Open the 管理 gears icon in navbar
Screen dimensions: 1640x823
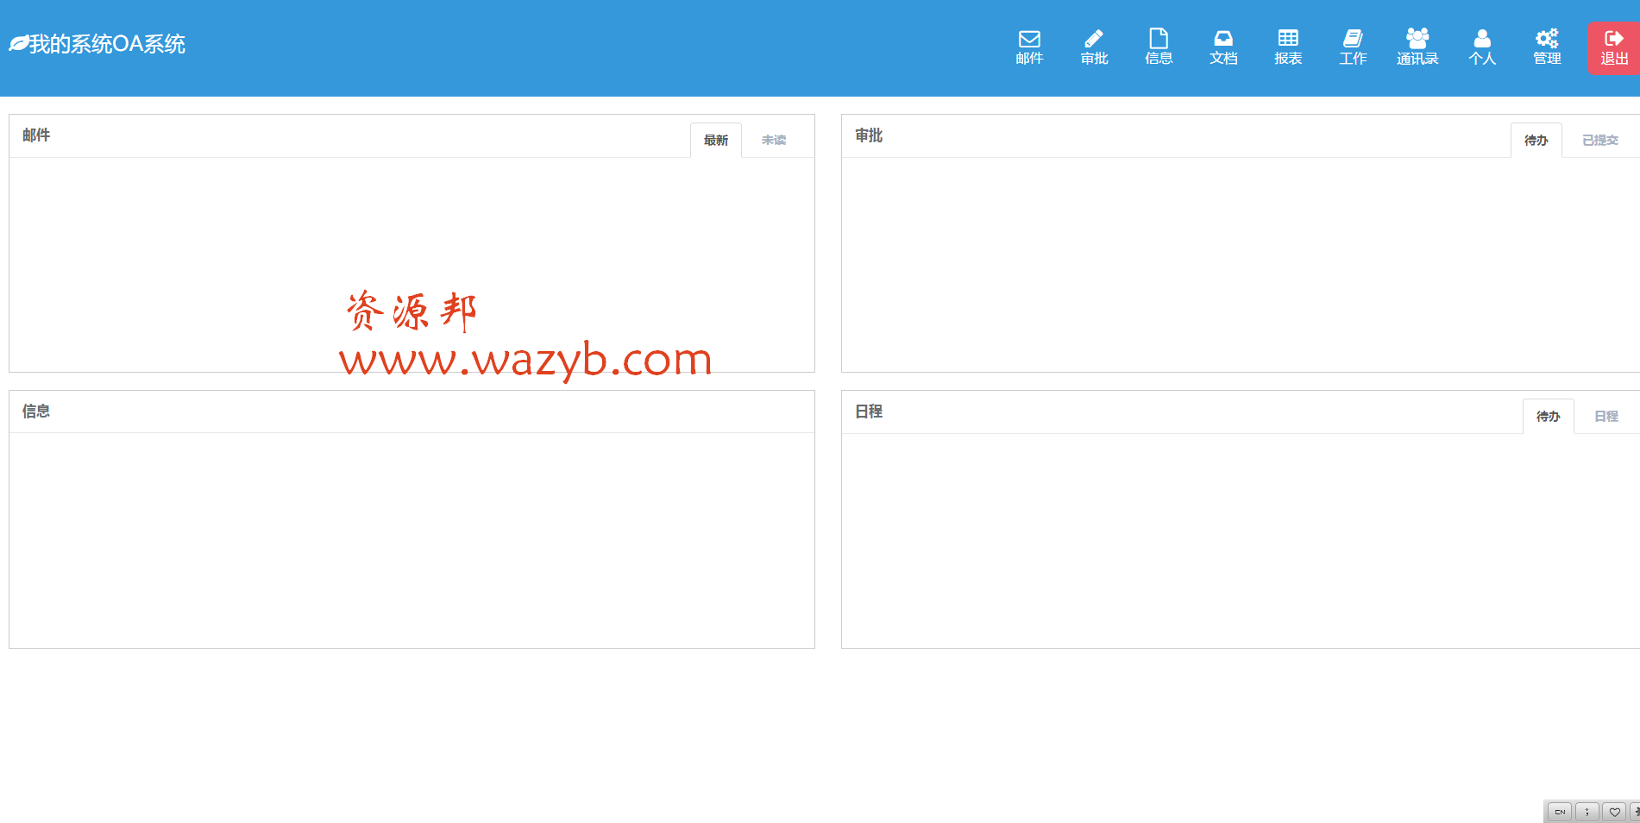coord(1547,47)
